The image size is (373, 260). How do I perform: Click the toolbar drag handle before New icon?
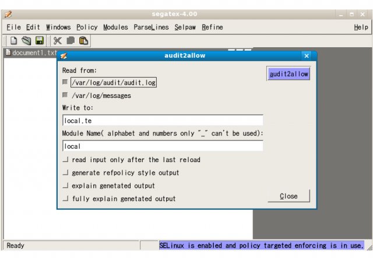tap(5, 41)
